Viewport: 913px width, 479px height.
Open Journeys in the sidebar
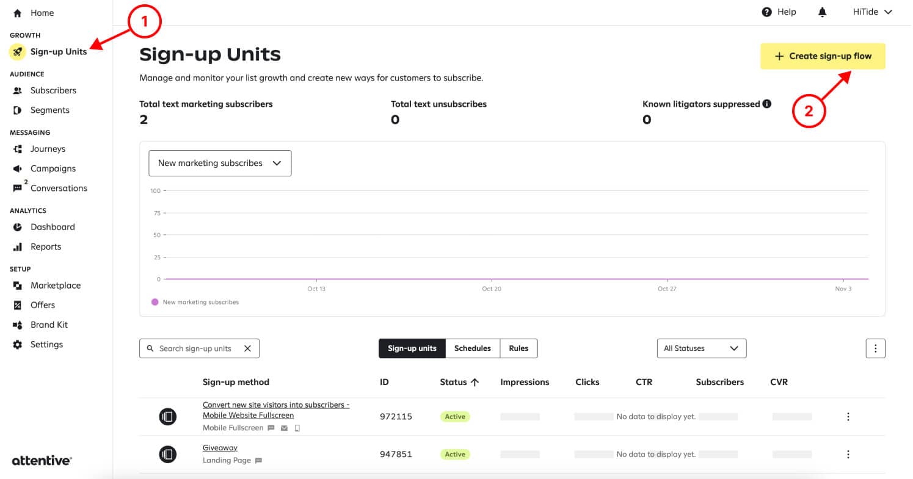tap(48, 149)
